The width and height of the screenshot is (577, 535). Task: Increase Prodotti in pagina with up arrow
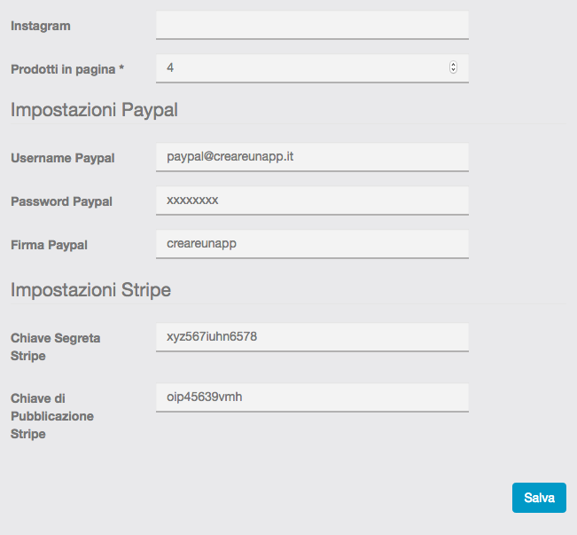[454, 65]
